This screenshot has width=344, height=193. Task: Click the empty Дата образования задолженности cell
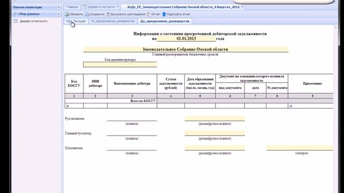[x=200, y=106]
